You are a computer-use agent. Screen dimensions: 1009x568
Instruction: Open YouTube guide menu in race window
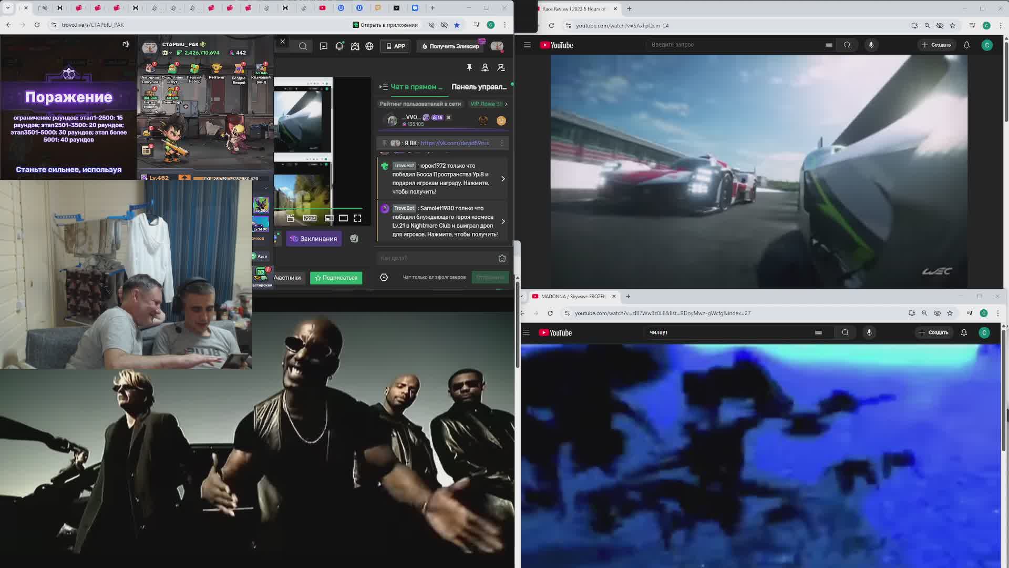tap(527, 45)
